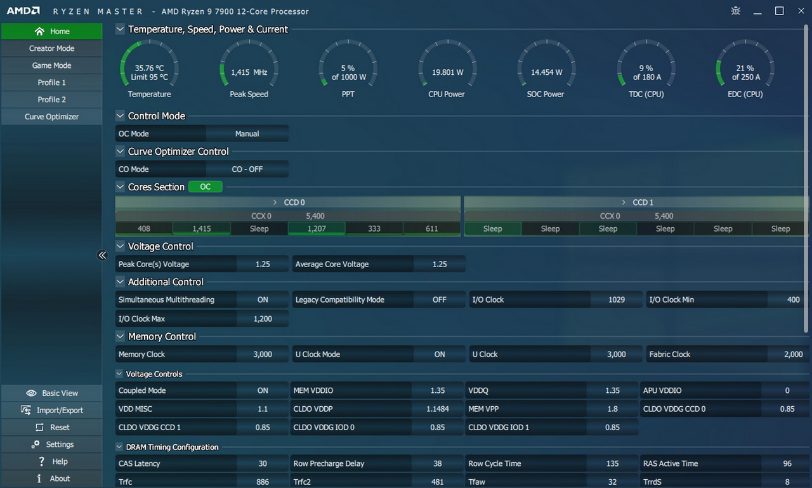Open the Home tab
The image size is (812, 488).
[x=51, y=31]
